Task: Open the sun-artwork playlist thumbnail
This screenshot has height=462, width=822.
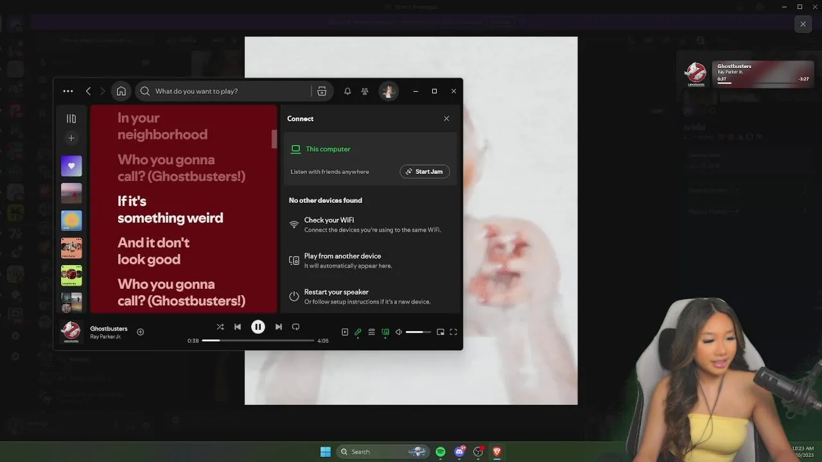Action: (71, 221)
